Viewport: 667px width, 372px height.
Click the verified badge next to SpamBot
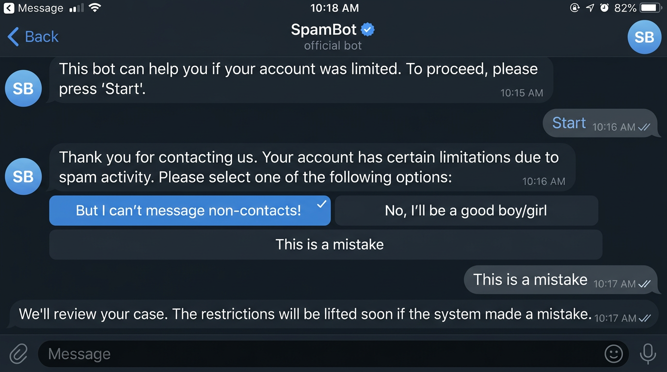tap(367, 29)
